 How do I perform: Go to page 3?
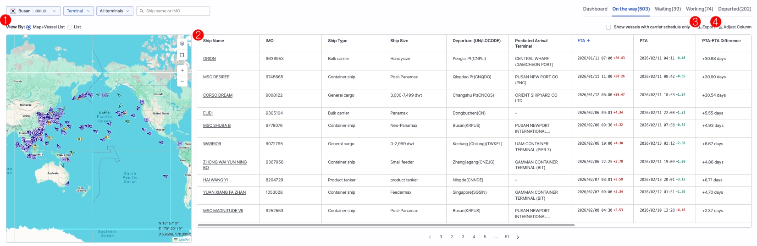coord(463,237)
